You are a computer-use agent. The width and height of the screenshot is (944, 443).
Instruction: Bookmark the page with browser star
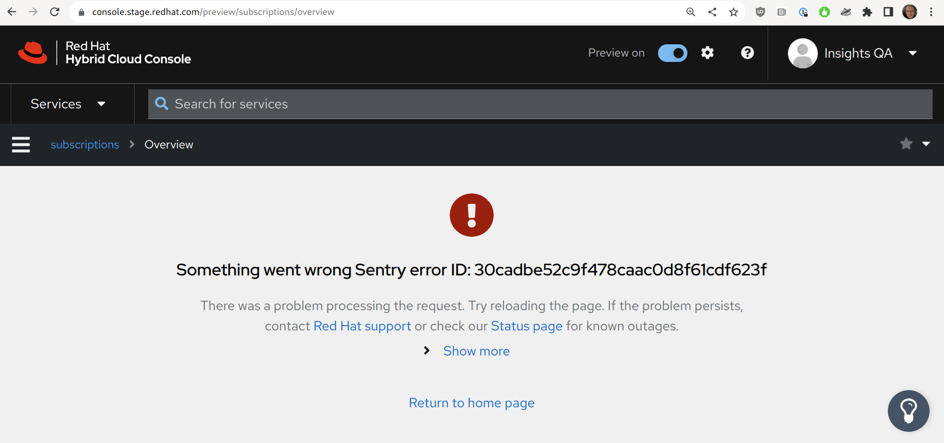tap(733, 12)
